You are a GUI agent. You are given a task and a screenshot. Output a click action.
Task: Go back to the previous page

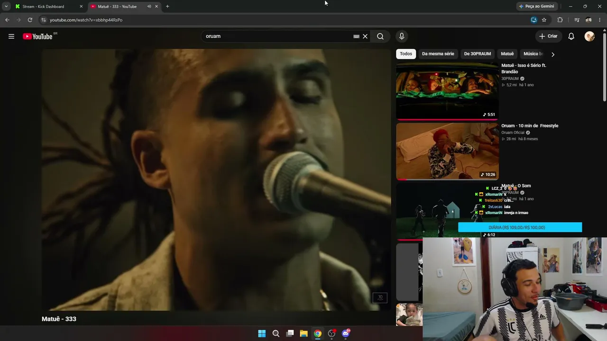(x=7, y=20)
